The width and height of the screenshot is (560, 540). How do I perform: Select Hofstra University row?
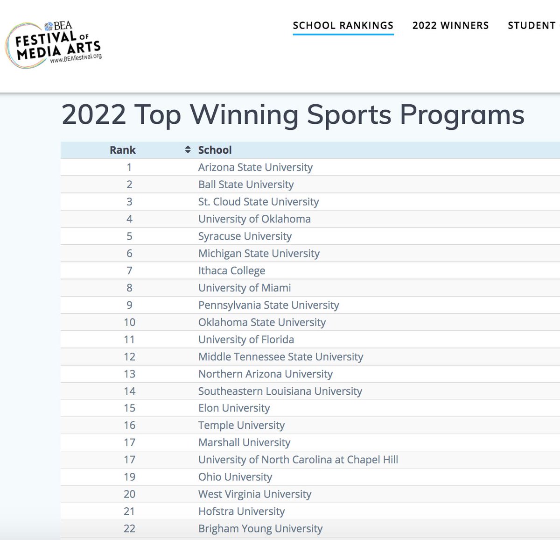click(x=310, y=512)
